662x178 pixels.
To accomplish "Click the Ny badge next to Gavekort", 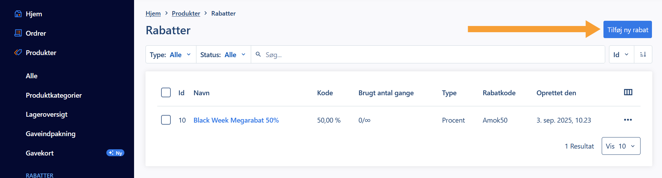I will coord(115,153).
